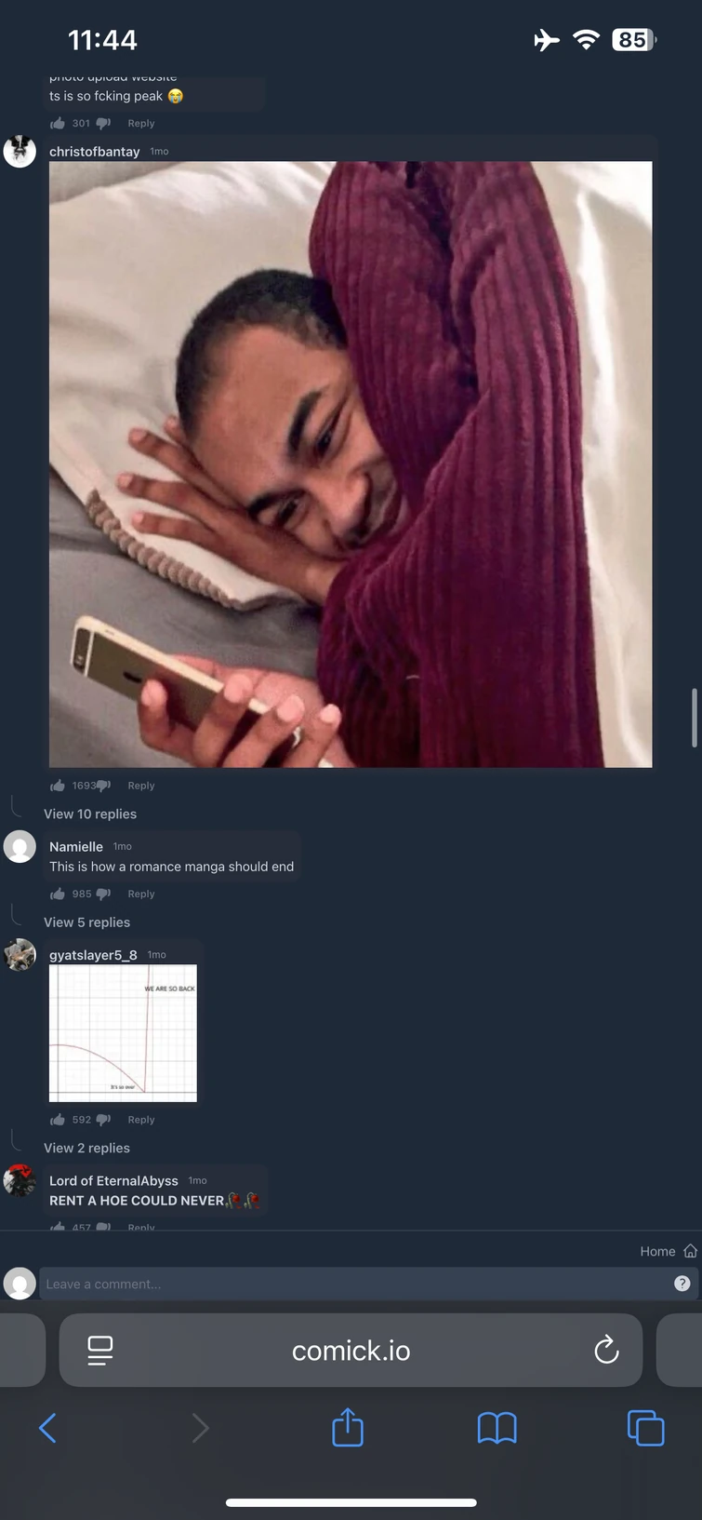Tap thumbs up on Namielle's comment

click(x=58, y=894)
